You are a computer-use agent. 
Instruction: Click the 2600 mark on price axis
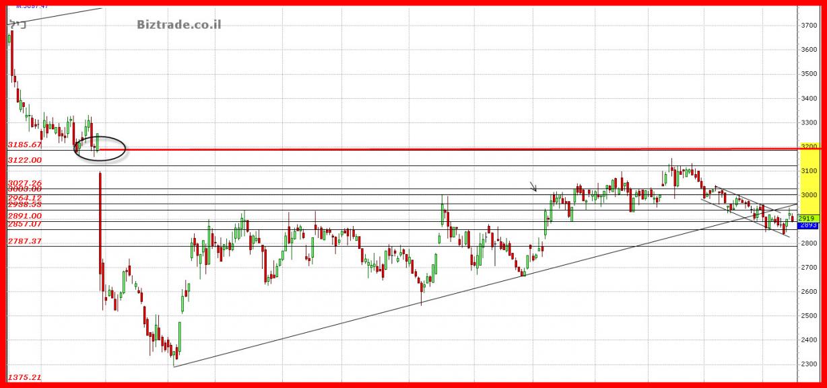[809, 292]
